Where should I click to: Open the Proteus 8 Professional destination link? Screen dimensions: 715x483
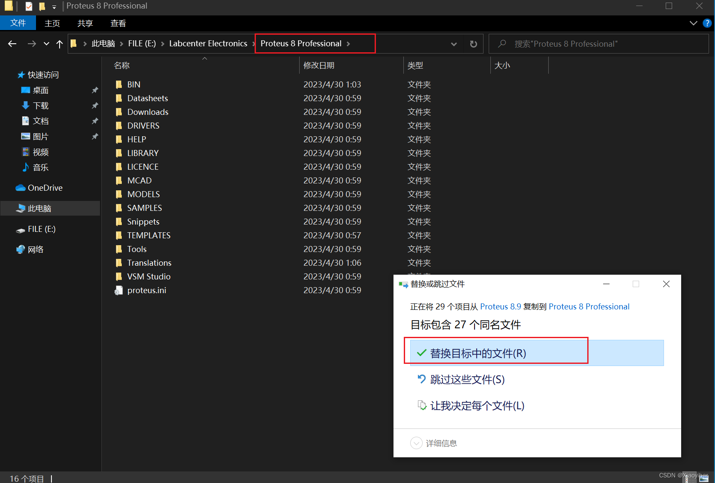(x=589, y=306)
